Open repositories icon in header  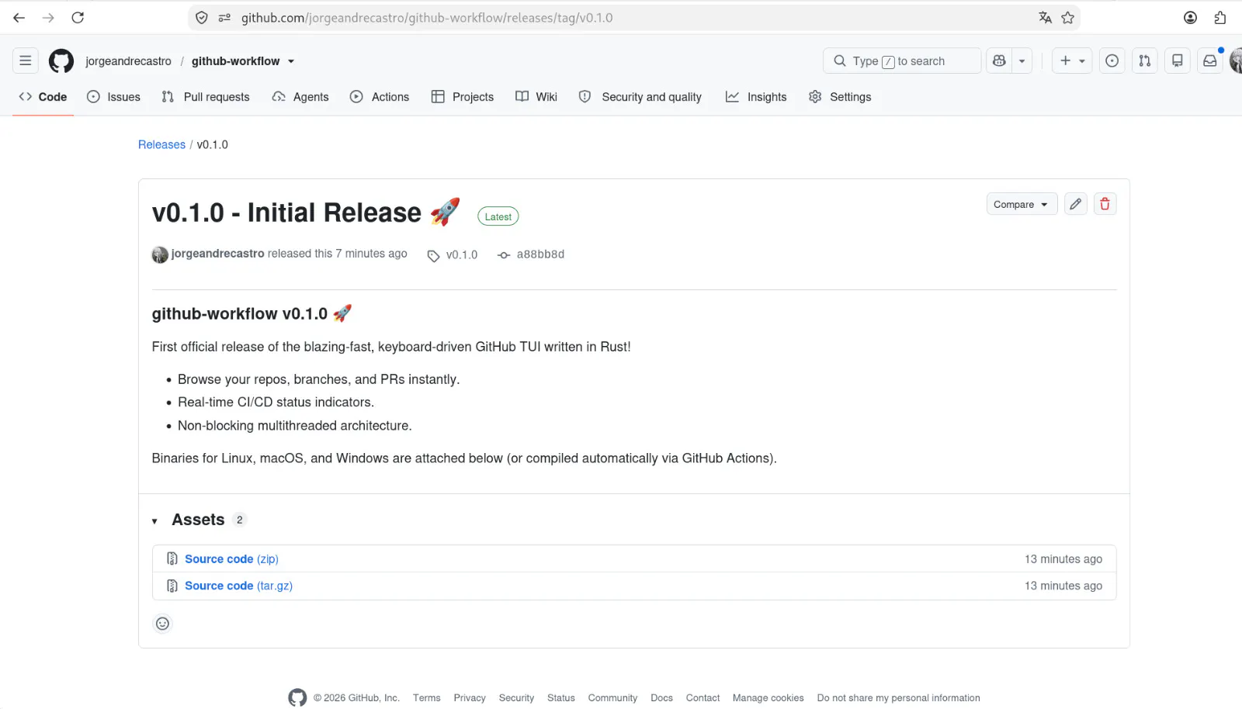[x=1177, y=61]
